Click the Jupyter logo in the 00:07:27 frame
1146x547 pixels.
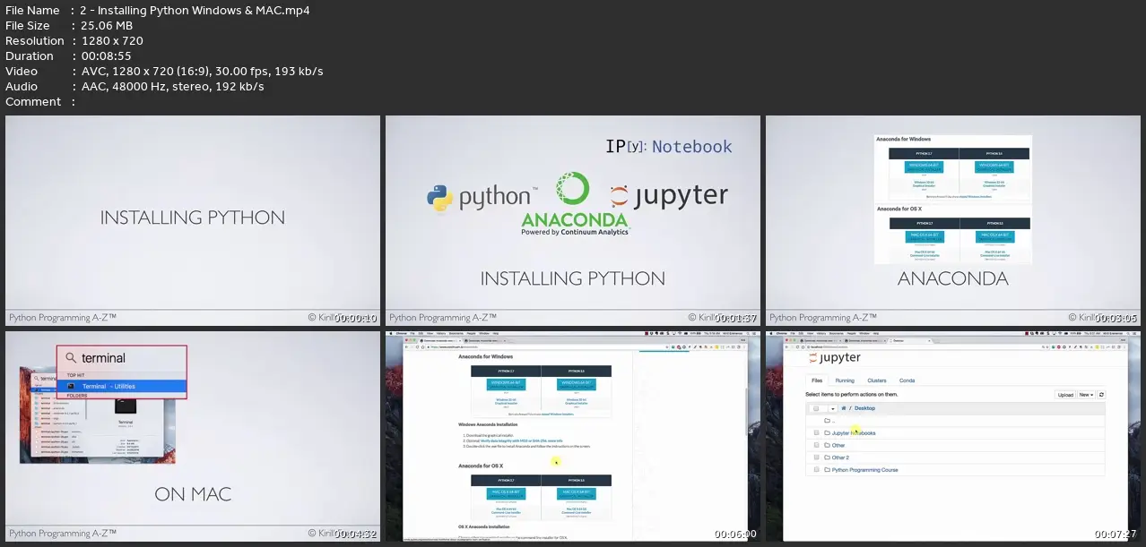[x=835, y=357]
